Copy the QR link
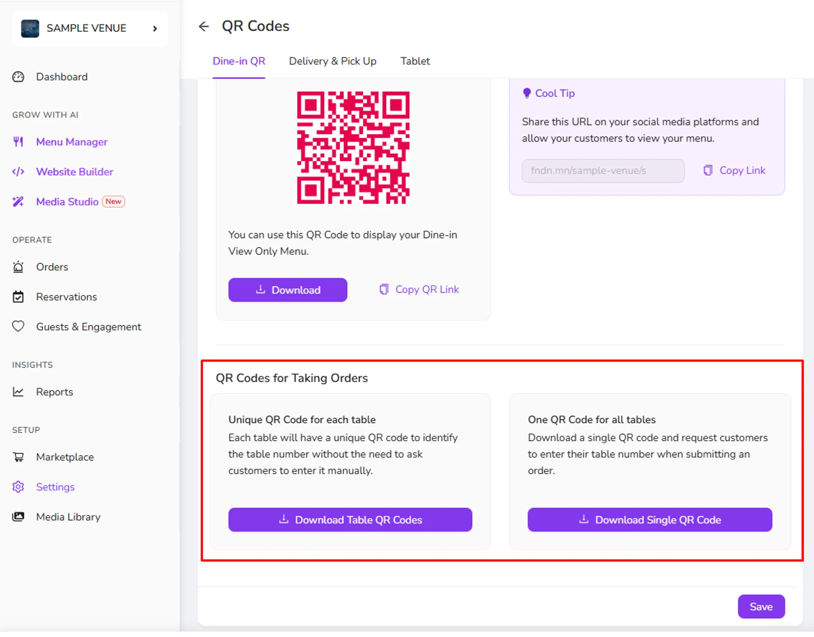This screenshot has width=814, height=637. [419, 290]
